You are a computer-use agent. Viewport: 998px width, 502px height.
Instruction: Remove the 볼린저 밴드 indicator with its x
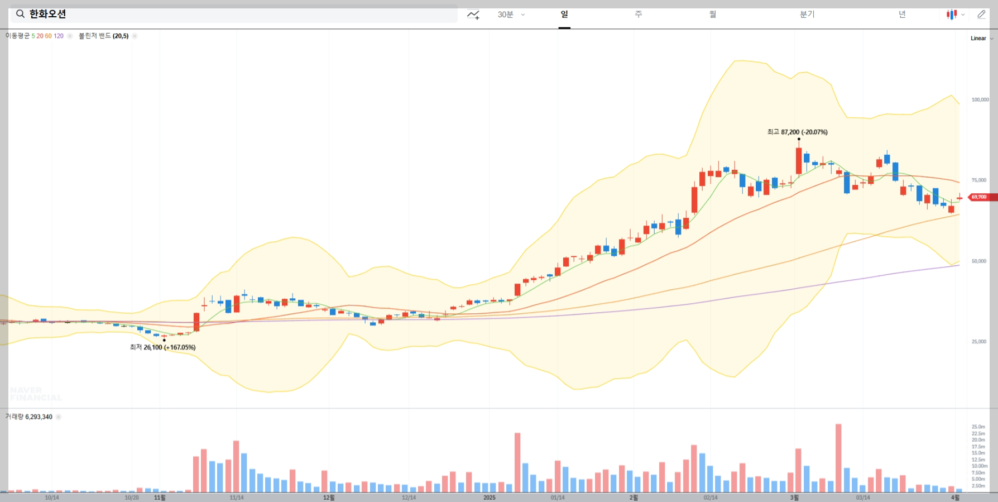(135, 36)
